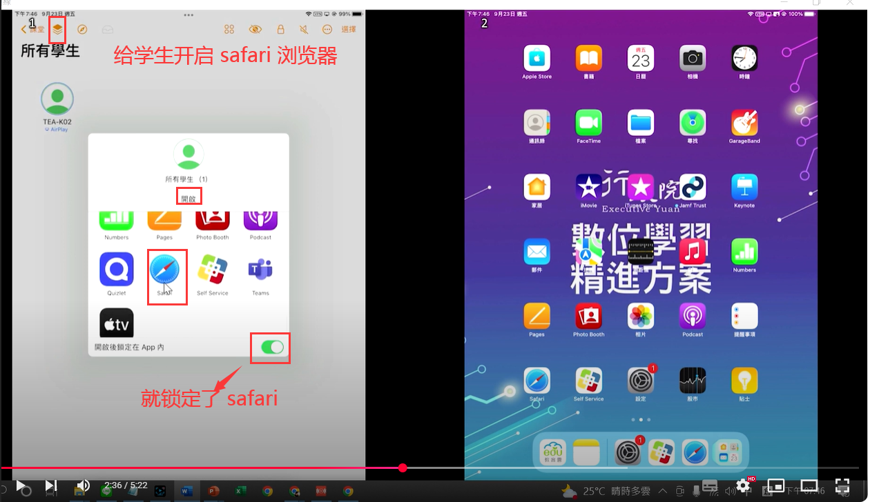This screenshot has height=502, width=870.
Task: Open Safari on the iPad home screen grid
Action: 536,381
